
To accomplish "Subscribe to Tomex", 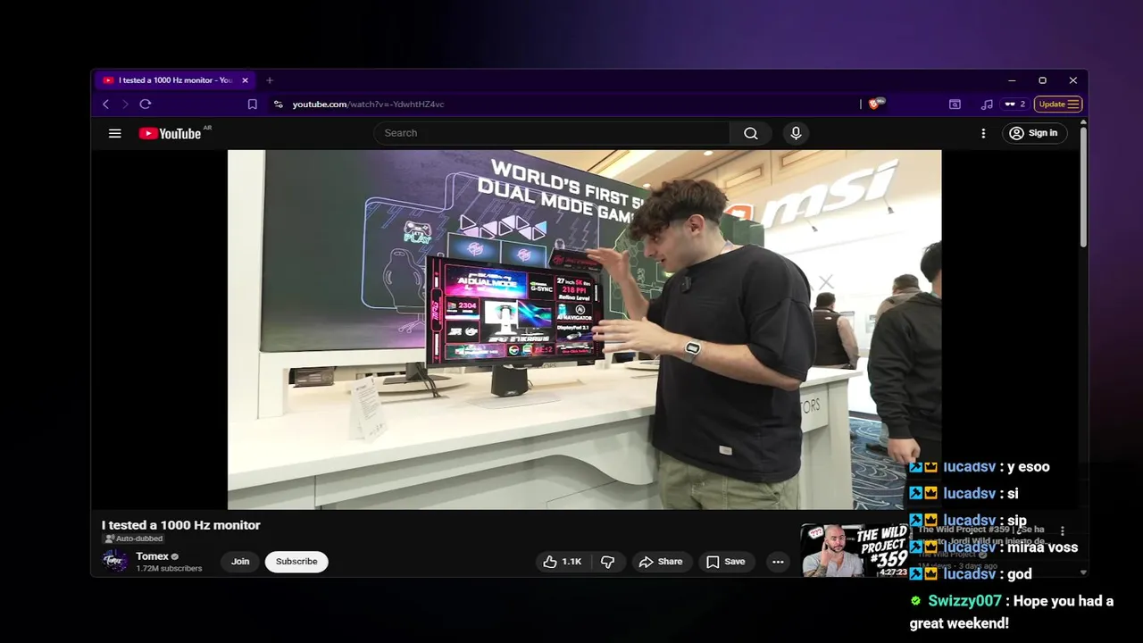I will (296, 562).
